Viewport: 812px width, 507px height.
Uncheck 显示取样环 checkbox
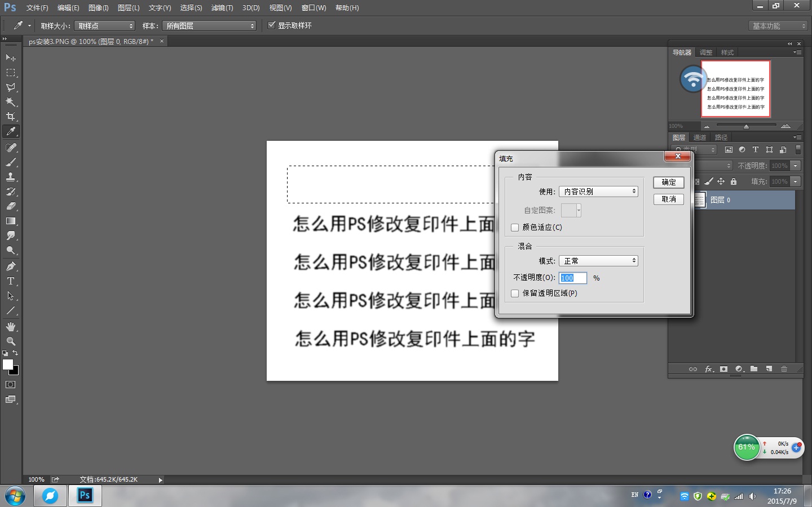272,25
